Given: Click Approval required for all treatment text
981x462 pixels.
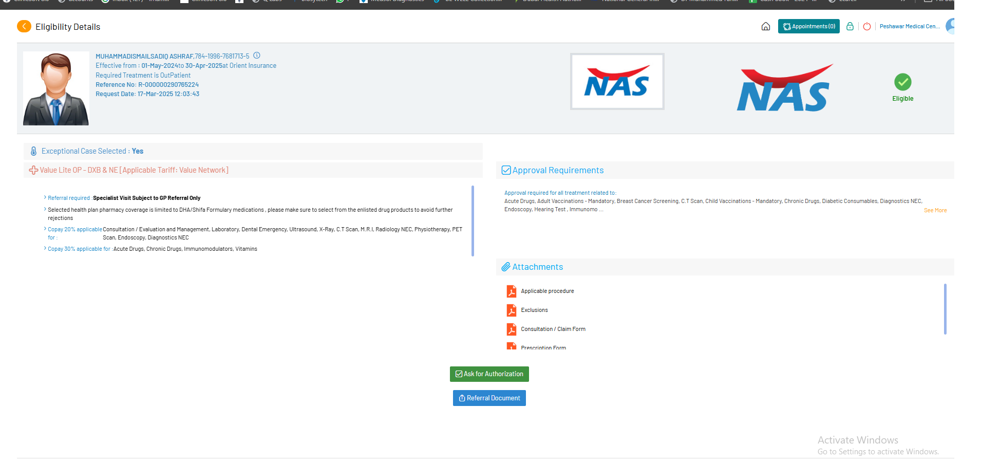Looking at the screenshot, I should pos(560,193).
